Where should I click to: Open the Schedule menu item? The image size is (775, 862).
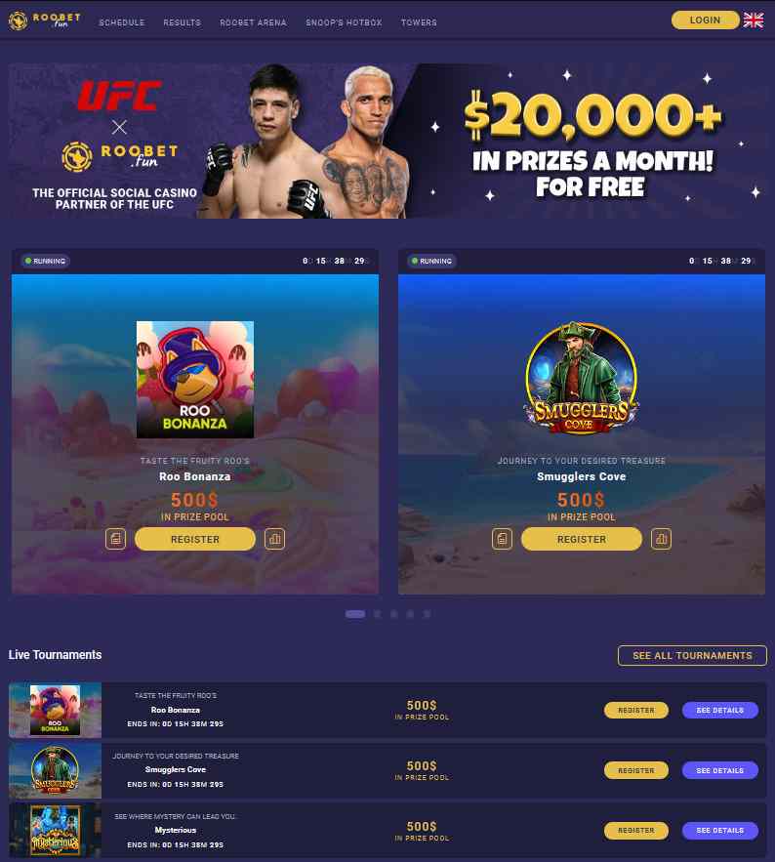(122, 22)
